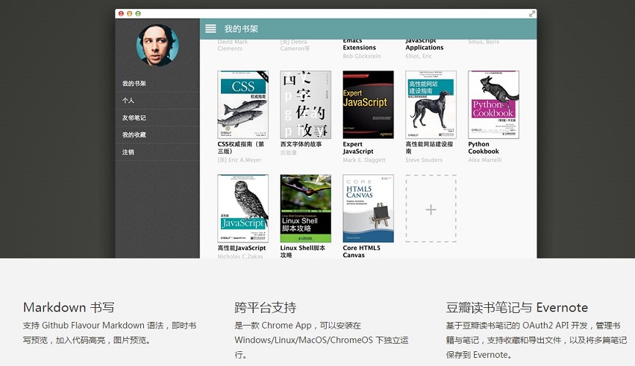Click the CSS权威指南（第三版）title text

(x=241, y=148)
